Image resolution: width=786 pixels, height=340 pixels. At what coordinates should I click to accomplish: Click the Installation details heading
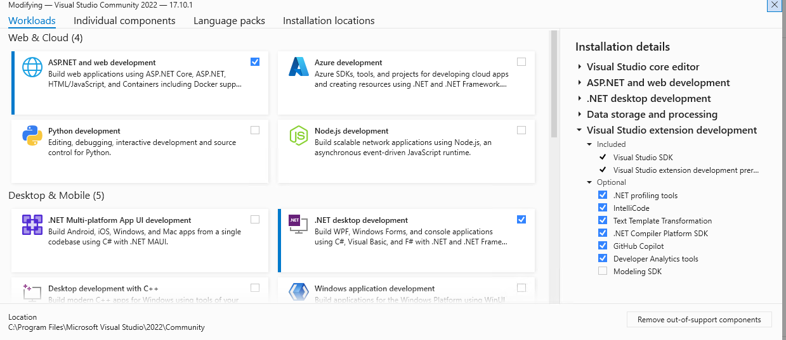[622, 47]
